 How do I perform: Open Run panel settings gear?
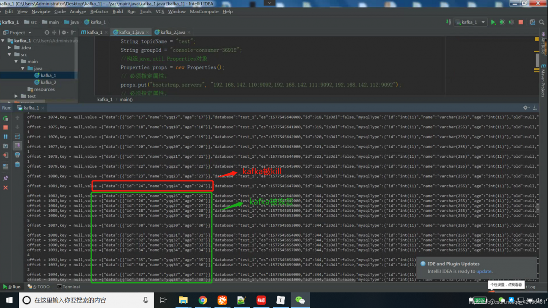click(x=526, y=108)
